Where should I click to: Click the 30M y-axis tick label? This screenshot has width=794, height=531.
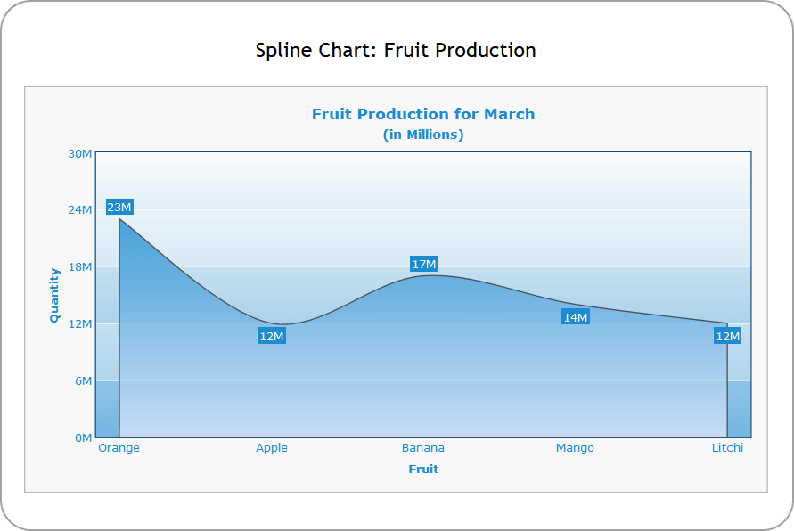pos(80,153)
